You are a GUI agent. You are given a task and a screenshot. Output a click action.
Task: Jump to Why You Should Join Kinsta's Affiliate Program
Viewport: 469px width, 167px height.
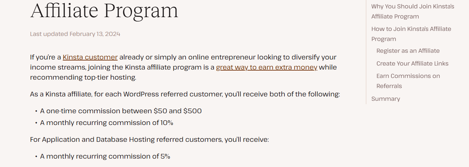coord(413,11)
